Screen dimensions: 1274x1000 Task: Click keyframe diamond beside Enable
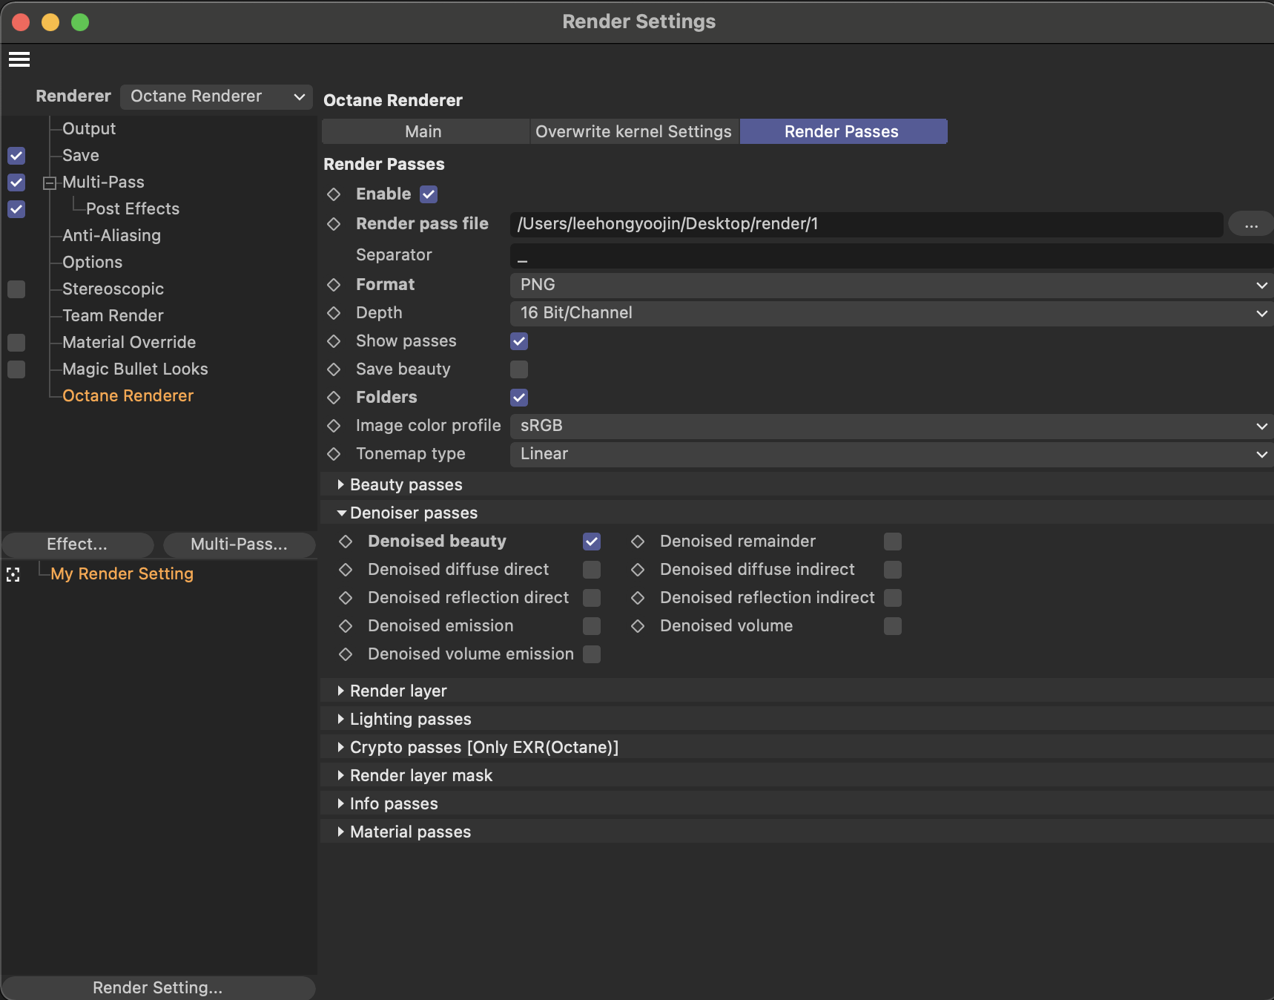(334, 194)
